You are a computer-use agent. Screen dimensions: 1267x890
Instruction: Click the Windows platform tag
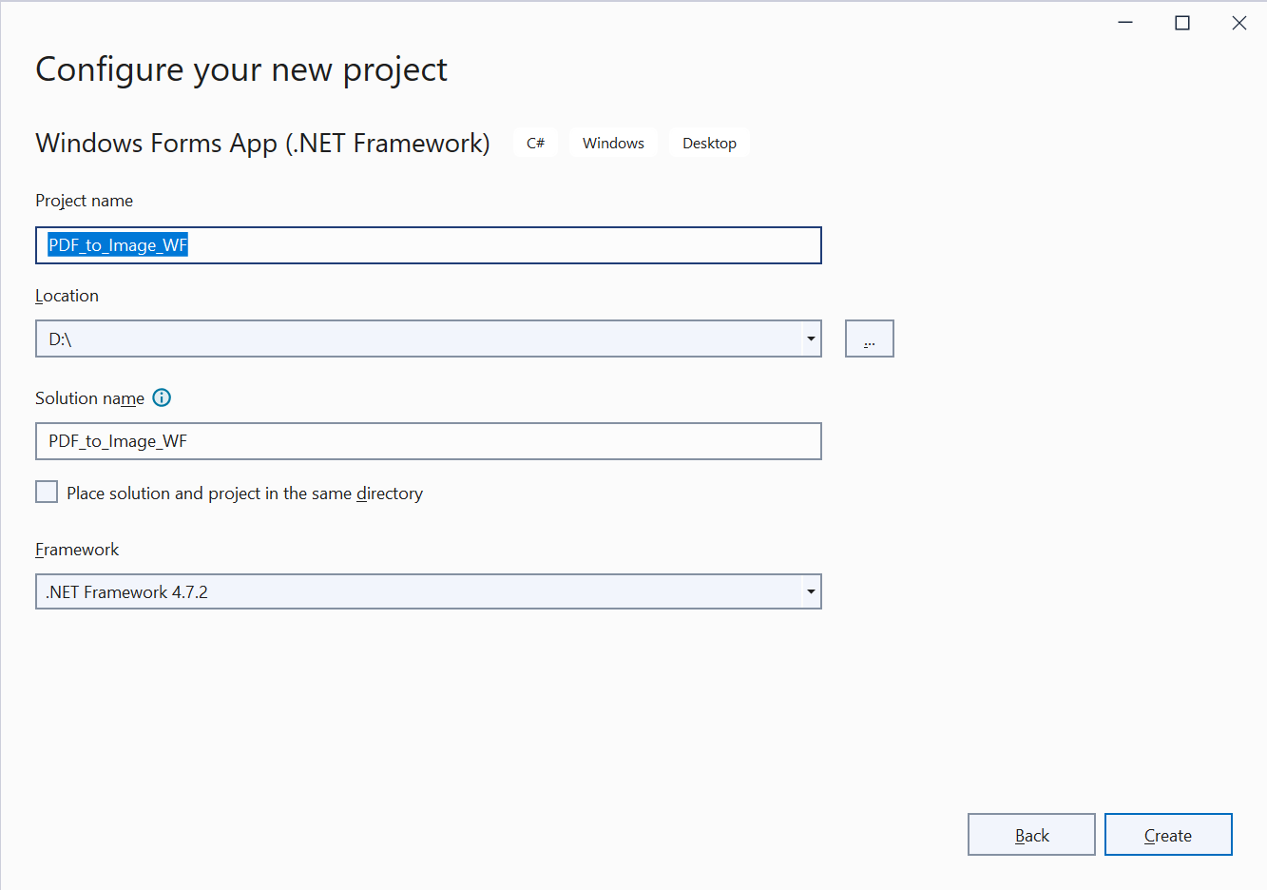click(x=613, y=143)
